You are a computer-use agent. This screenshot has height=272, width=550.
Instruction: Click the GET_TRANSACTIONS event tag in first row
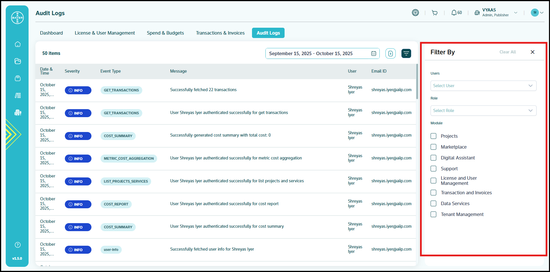tap(121, 90)
